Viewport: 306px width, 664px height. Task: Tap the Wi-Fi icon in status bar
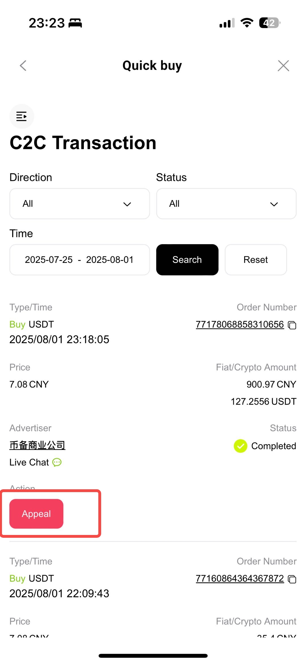coord(247,23)
